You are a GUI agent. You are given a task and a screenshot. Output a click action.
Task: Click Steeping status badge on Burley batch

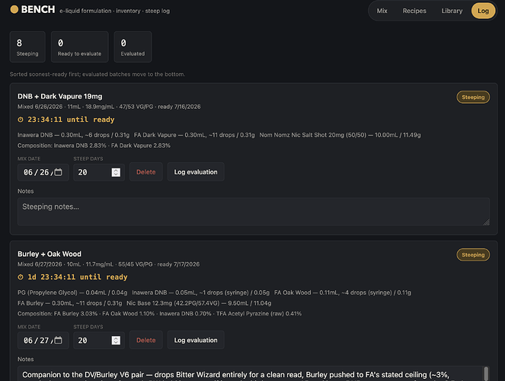473,255
